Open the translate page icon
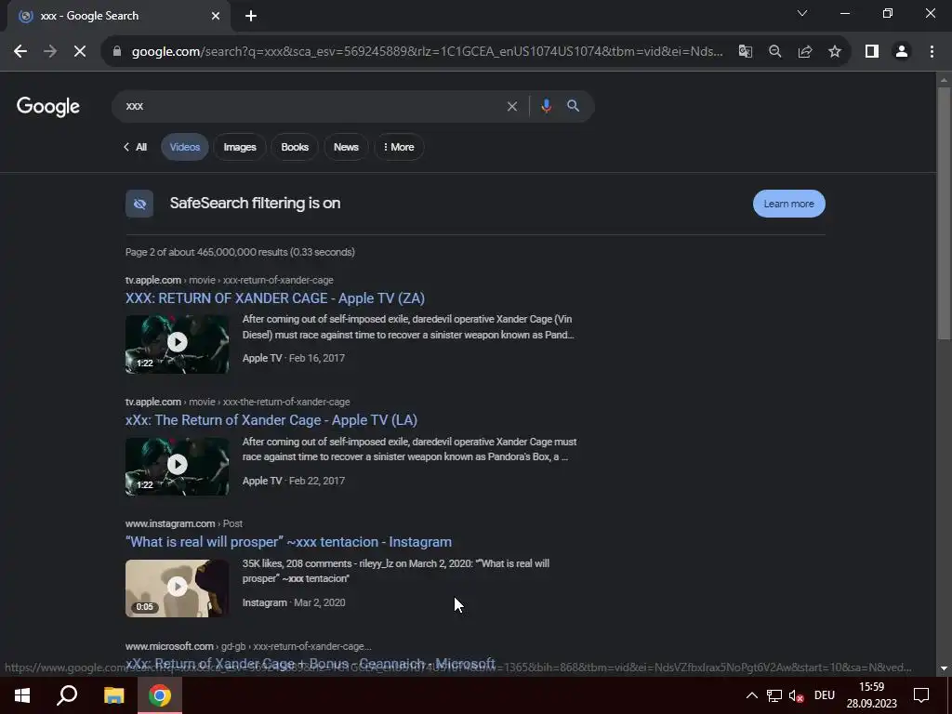The width and height of the screenshot is (952, 714). coord(745,52)
